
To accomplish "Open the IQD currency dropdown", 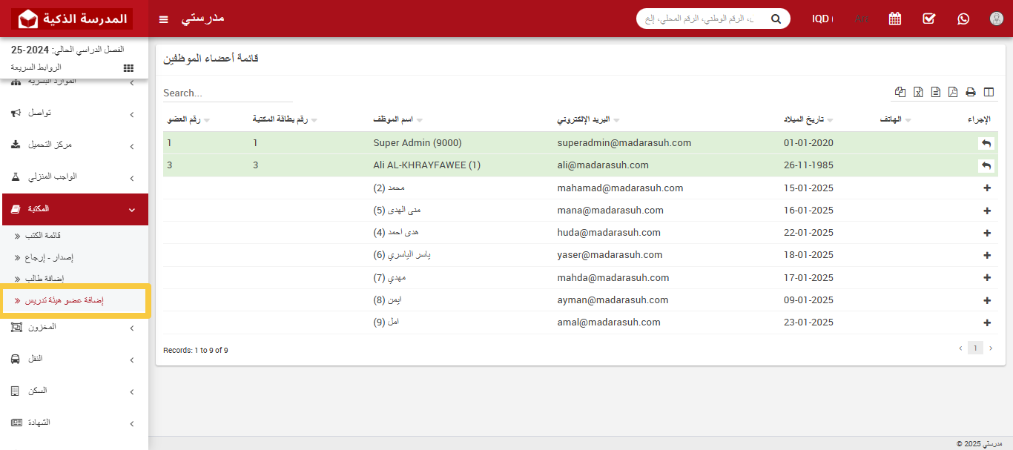I will [822, 19].
